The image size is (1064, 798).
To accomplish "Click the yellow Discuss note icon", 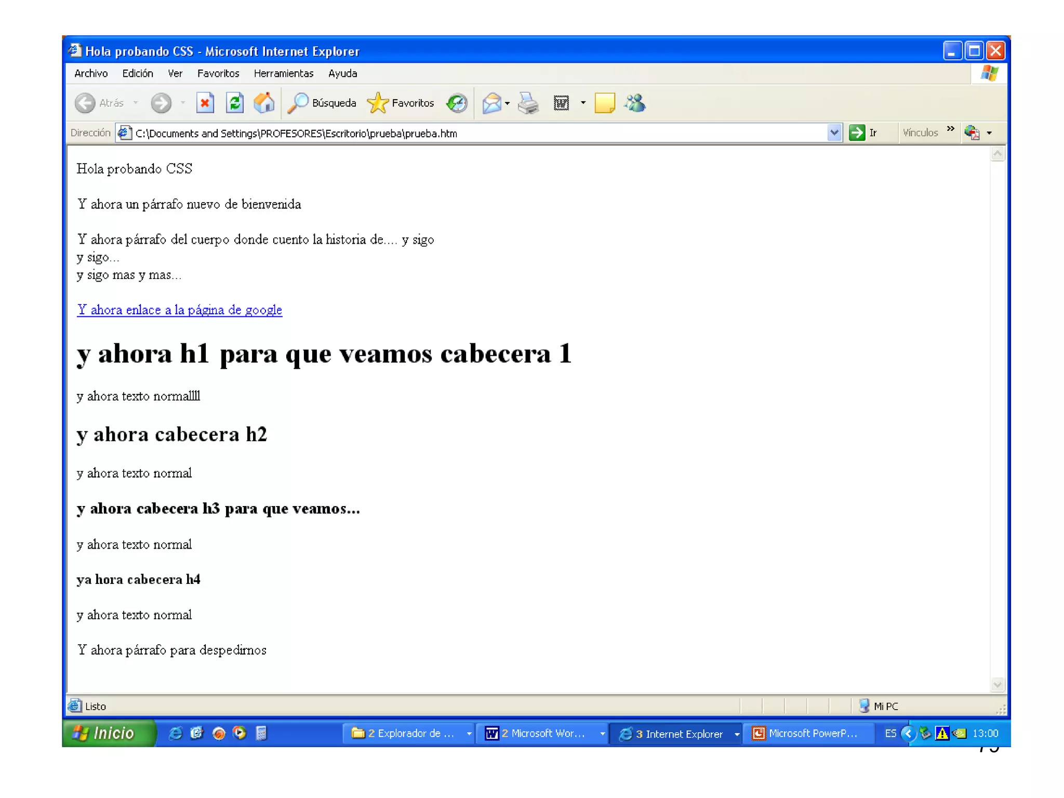I will (x=604, y=103).
